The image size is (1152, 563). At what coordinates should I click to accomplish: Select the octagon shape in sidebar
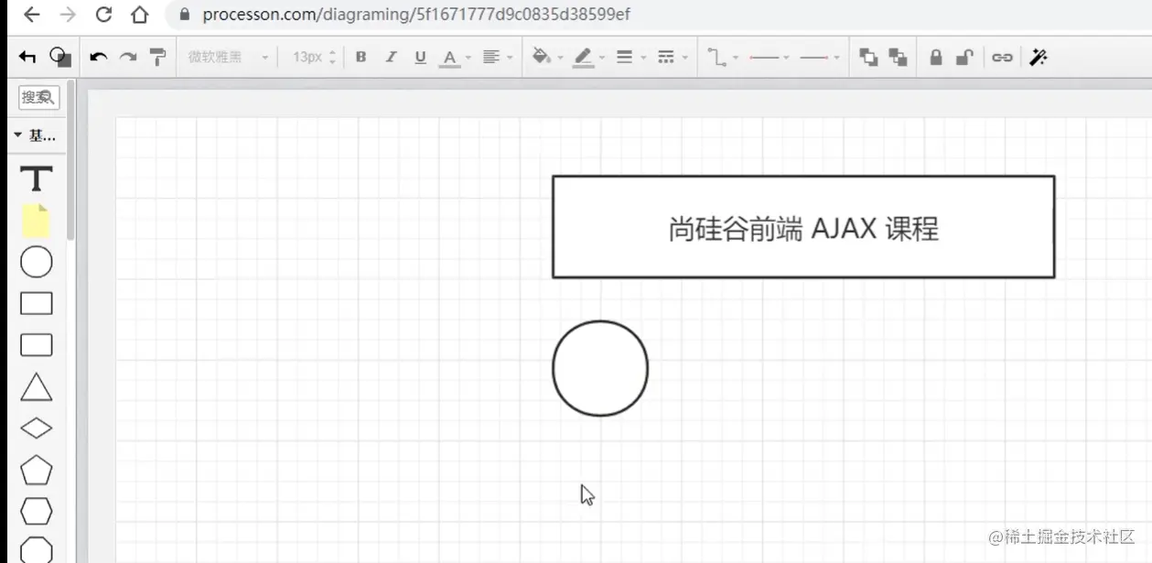[37, 549]
